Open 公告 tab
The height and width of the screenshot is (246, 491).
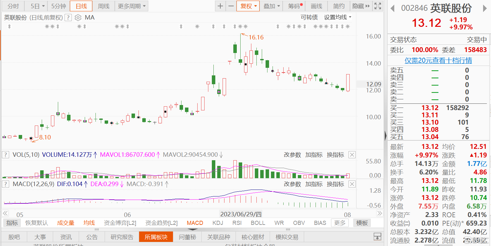coord(92,237)
